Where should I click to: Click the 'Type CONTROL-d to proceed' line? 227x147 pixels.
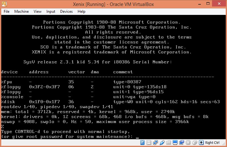[x=65, y=131]
